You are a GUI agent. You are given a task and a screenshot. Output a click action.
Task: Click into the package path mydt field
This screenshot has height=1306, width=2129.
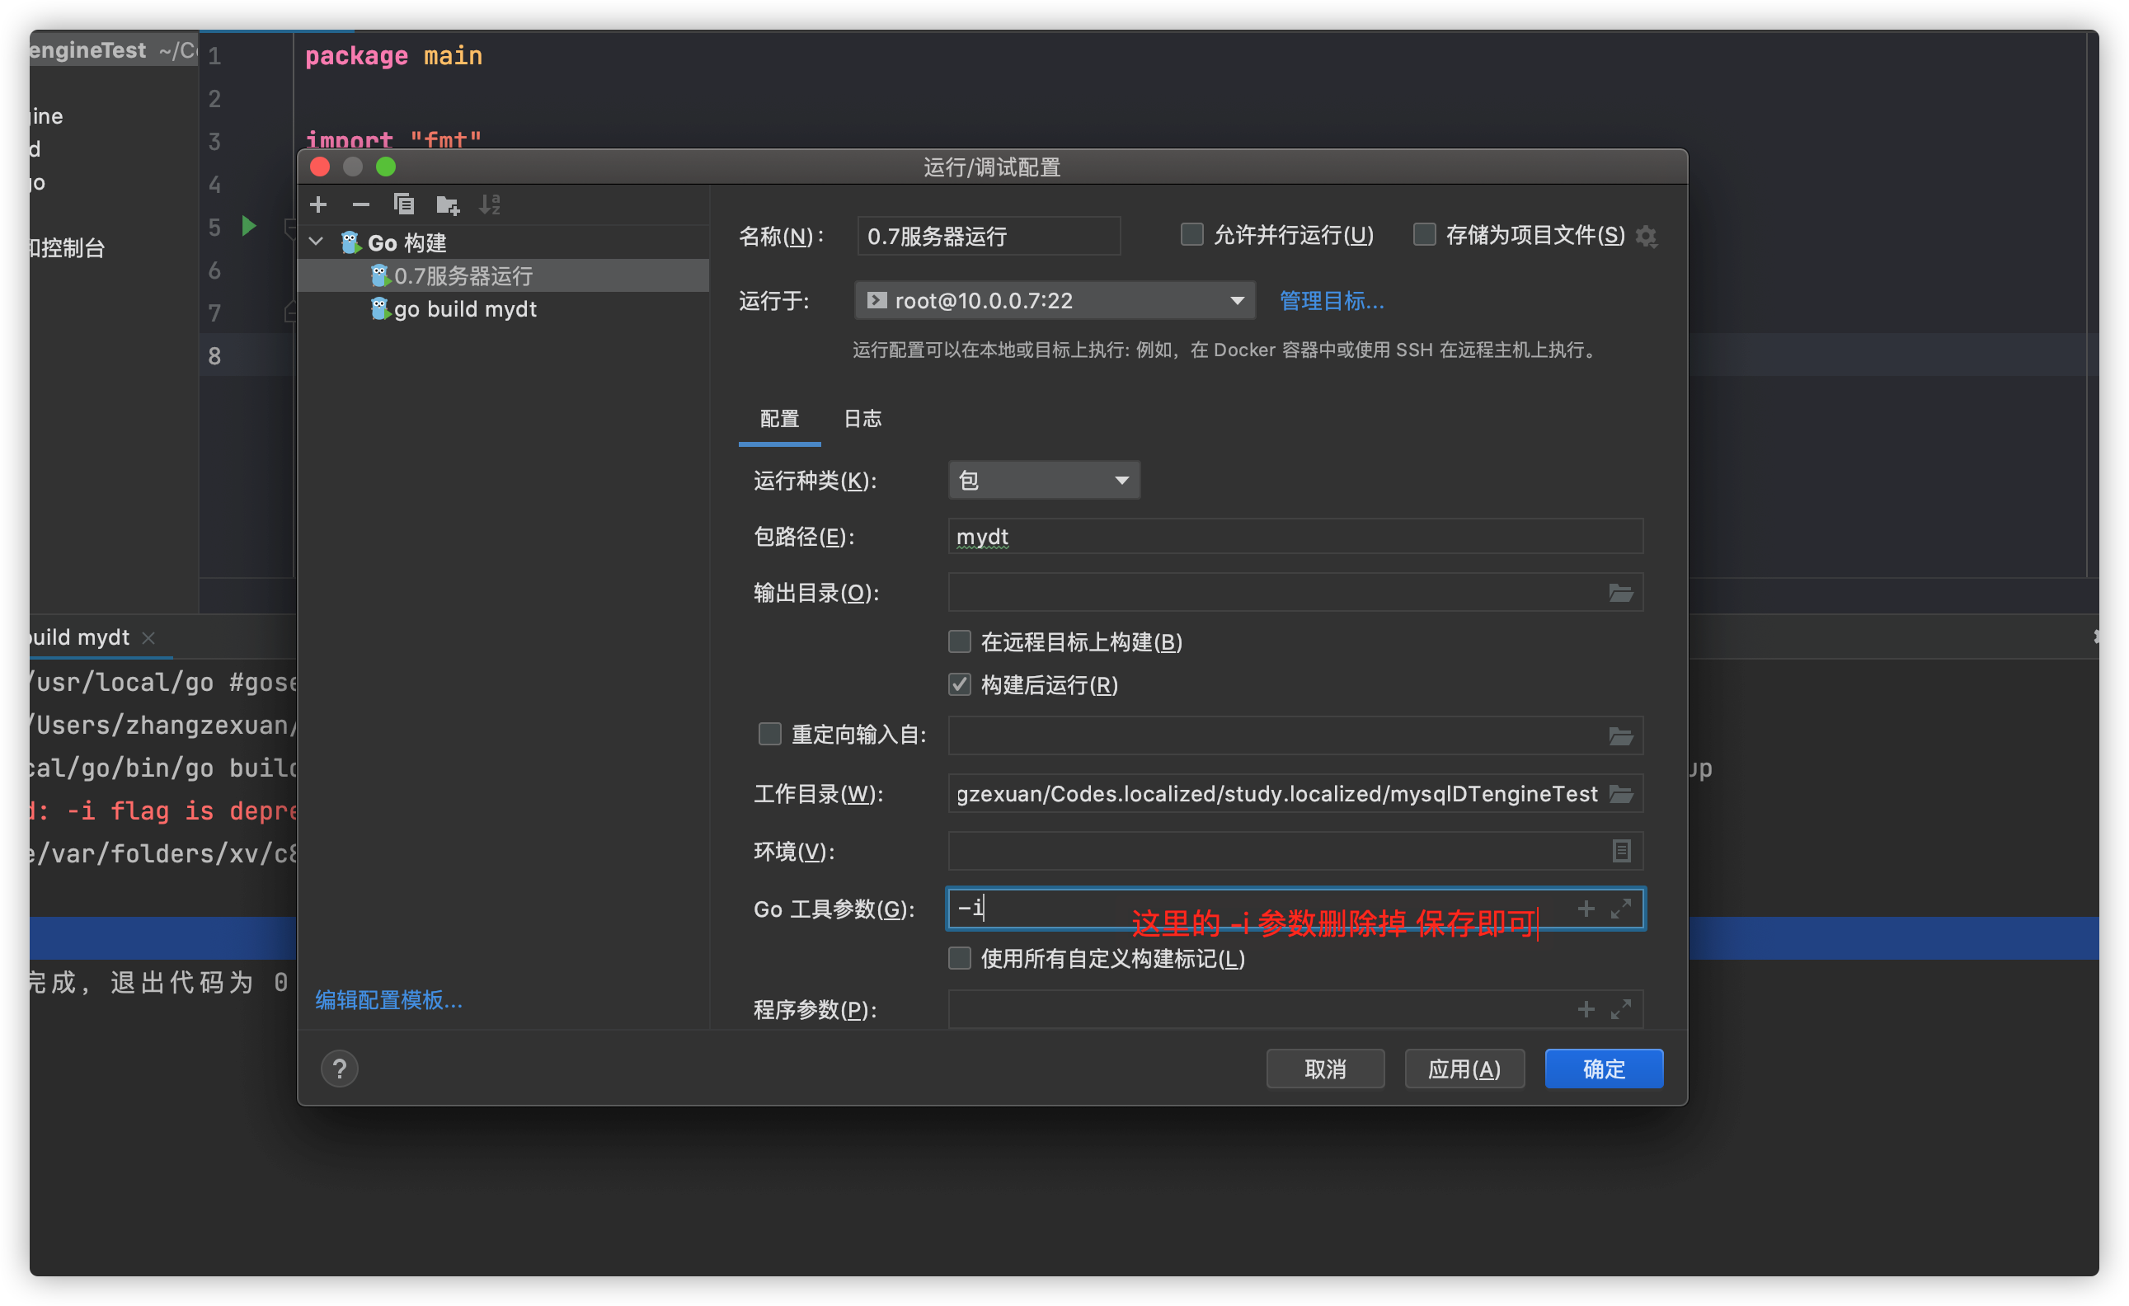pyautogui.click(x=1295, y=538)
